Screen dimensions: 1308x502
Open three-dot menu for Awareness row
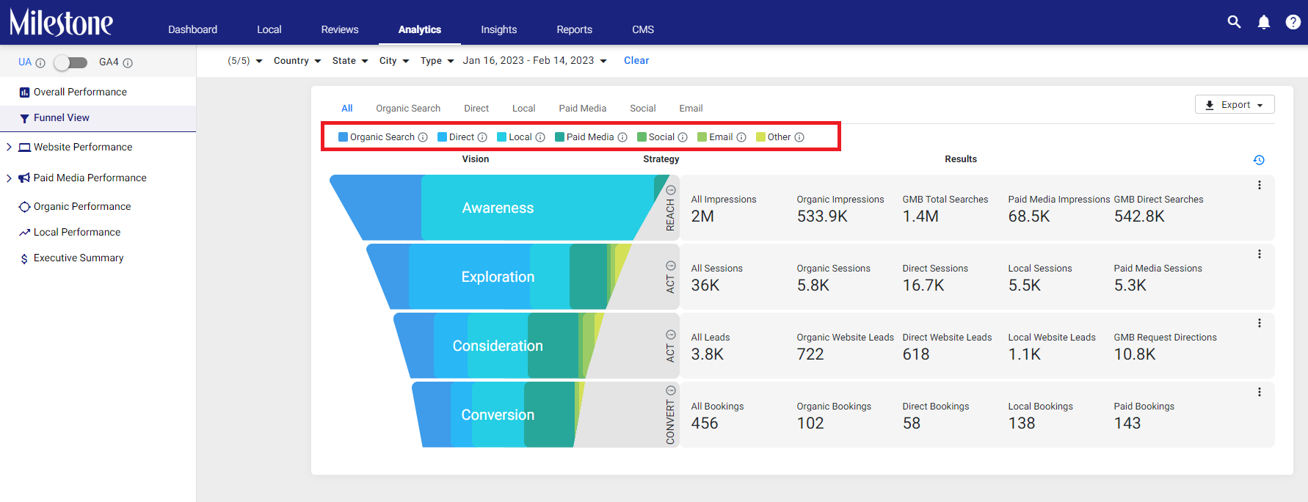pos(1260,185)
